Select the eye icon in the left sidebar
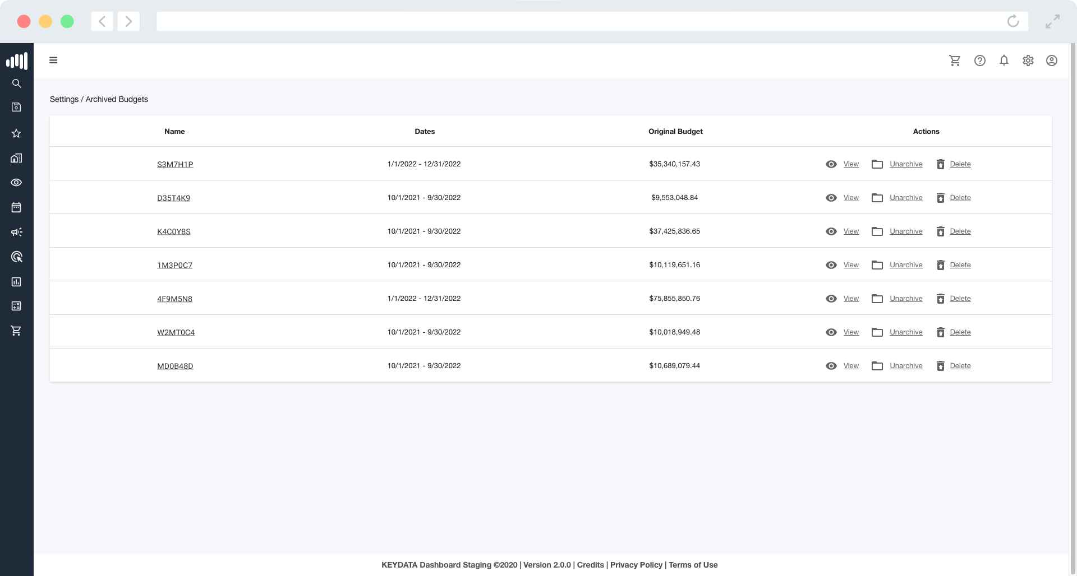 tap(17, 183)
